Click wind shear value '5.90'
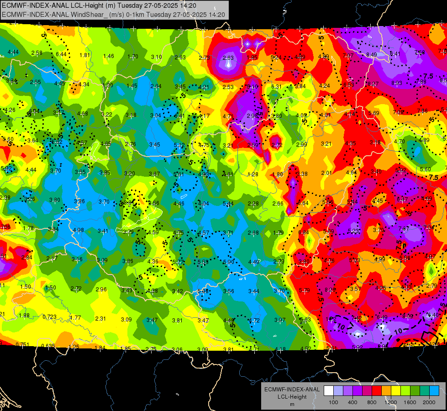 pos(229,262)
